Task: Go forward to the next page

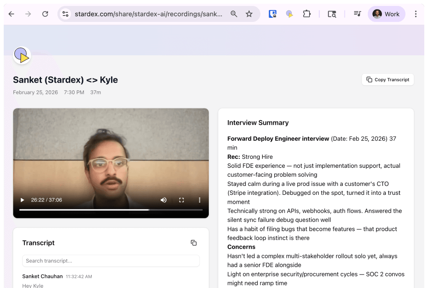Action: 28,14
